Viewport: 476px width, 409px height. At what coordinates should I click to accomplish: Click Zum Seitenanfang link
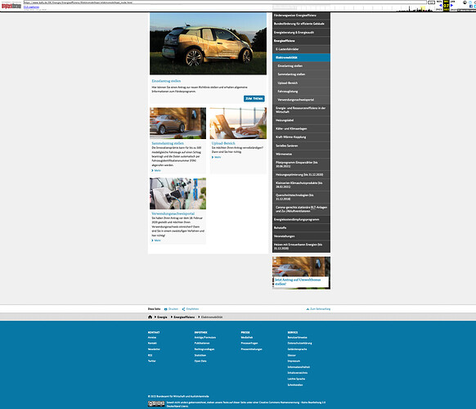321,309
